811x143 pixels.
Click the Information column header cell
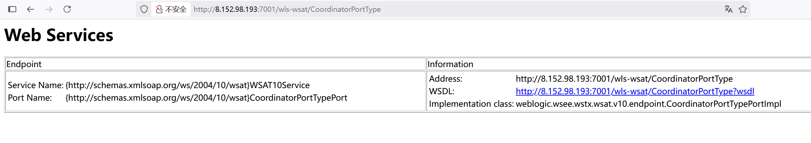(x=450, y=64)
